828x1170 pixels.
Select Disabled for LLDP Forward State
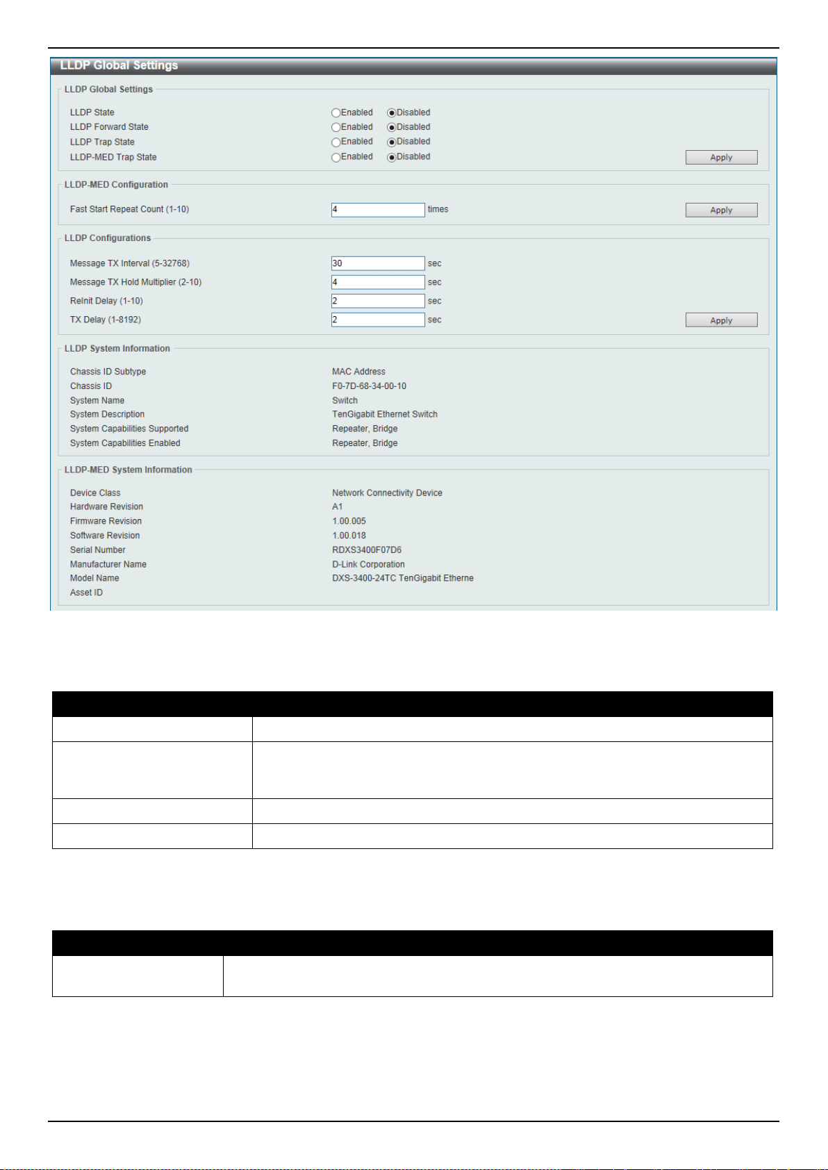click(392, 127)
